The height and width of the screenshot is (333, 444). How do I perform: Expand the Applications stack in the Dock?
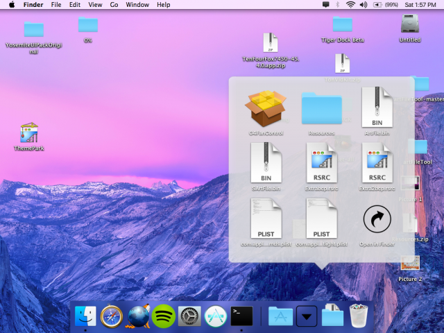[x=280, y=316]
